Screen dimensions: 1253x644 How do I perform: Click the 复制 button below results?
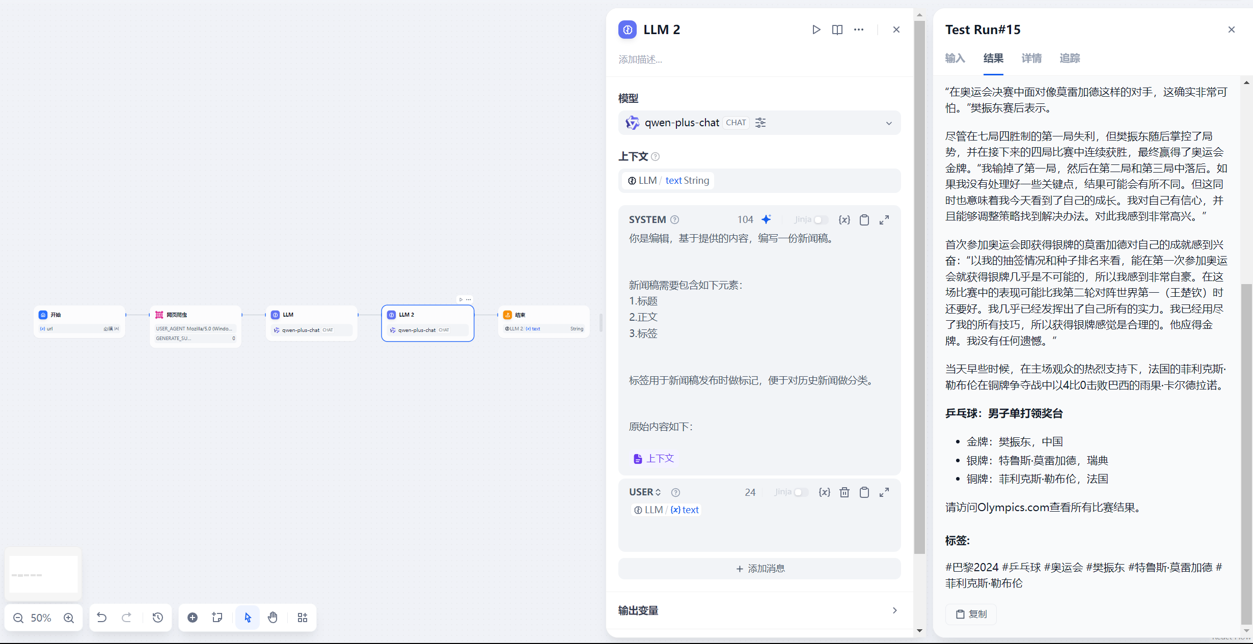point(971,614)
